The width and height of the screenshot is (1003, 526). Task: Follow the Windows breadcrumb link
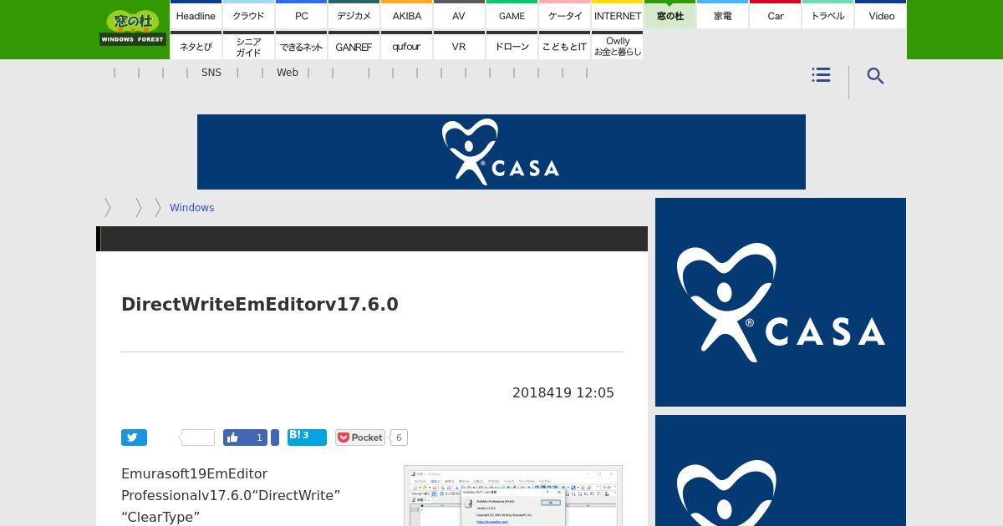point(191,208)
